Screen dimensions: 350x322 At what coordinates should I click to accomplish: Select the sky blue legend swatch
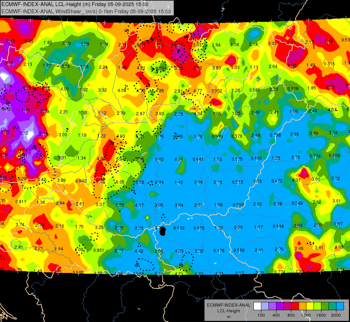(x=340, y=306)
